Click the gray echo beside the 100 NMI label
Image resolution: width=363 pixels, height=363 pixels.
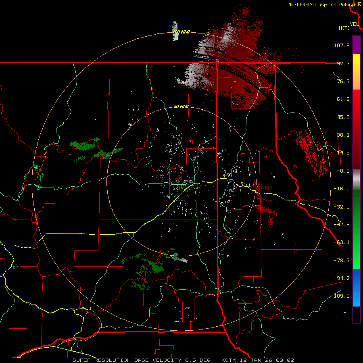click(x=175, y=31)
